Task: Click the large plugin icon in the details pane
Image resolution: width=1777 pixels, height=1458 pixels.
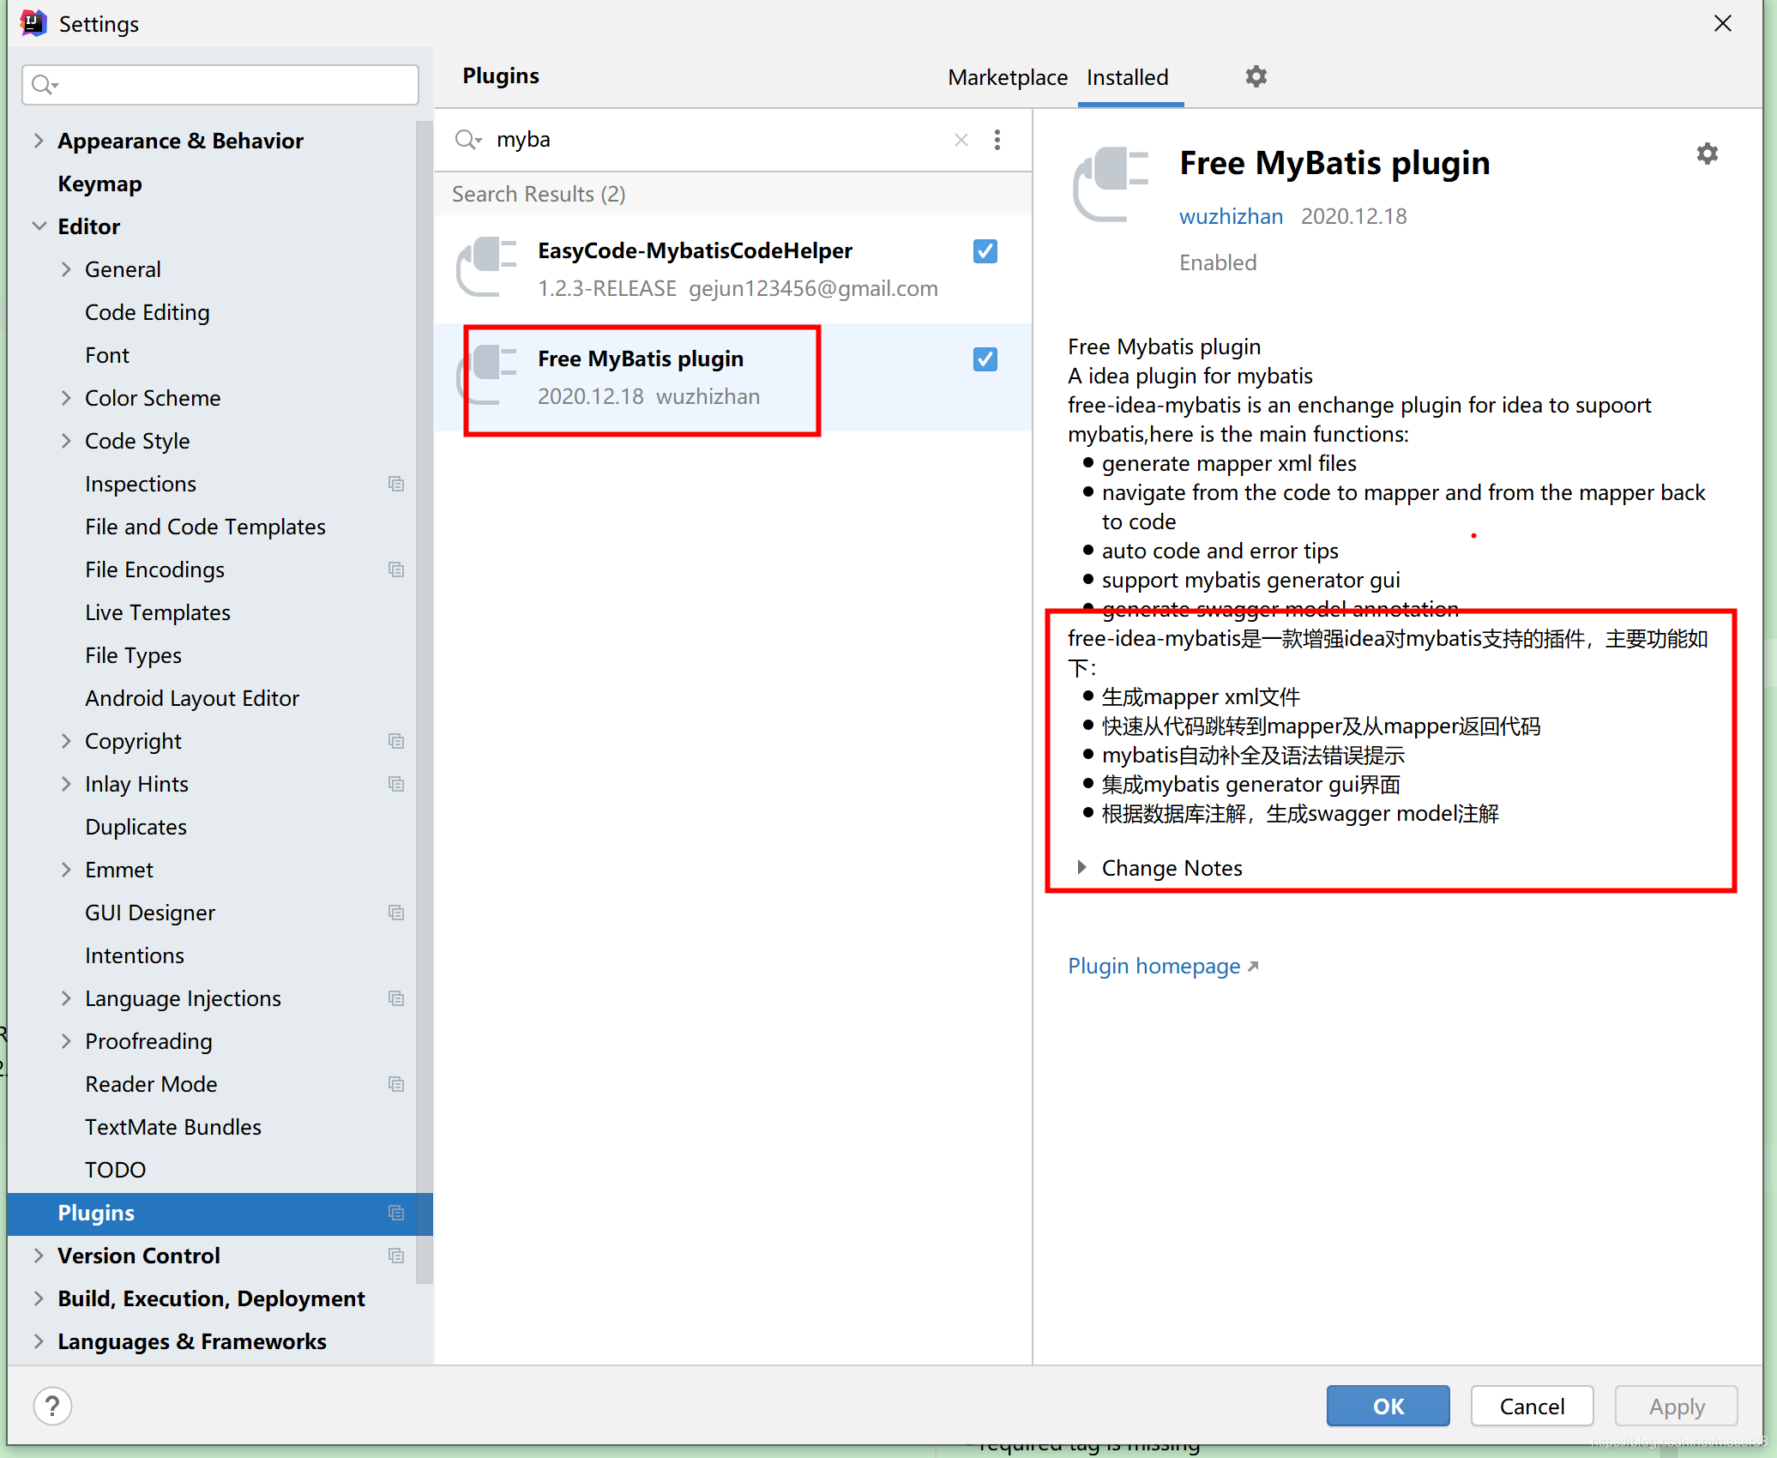Action: tap(1111, 184)
